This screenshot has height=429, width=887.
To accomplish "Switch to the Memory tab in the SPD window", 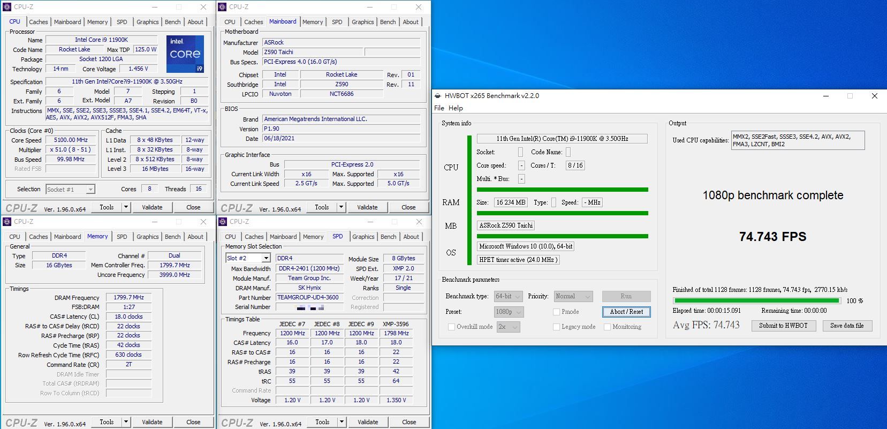I will pyautogui.click(x=313, y=237).
